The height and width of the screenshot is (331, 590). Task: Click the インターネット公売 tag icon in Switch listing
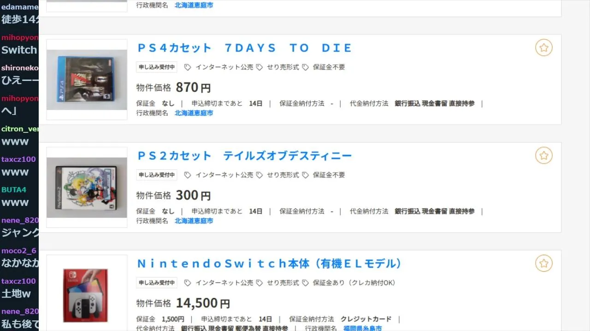point(188,283)
